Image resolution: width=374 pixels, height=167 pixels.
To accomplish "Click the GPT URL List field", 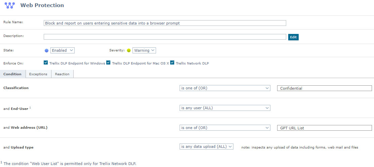I will tap(324, 128).
